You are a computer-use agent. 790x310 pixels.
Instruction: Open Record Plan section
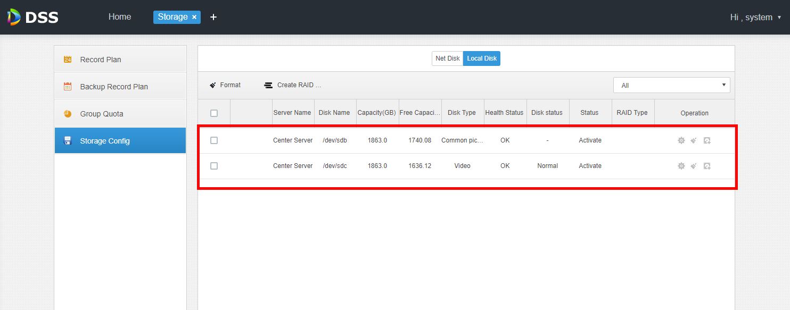[x=120, y=60]
